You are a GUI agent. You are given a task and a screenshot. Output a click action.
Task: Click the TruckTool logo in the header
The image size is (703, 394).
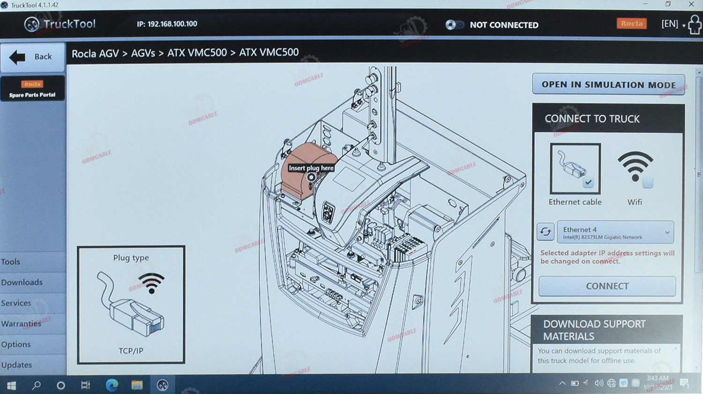coord(60,24)
